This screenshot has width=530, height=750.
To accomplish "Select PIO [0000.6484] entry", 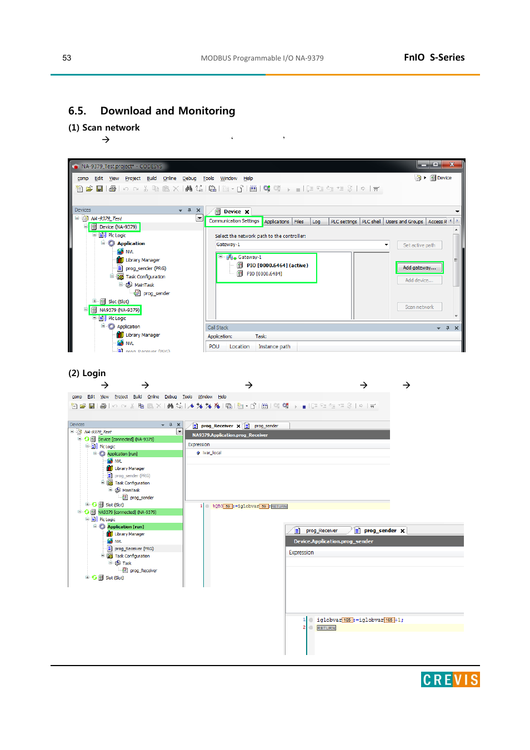I will (x=264, y=273).
